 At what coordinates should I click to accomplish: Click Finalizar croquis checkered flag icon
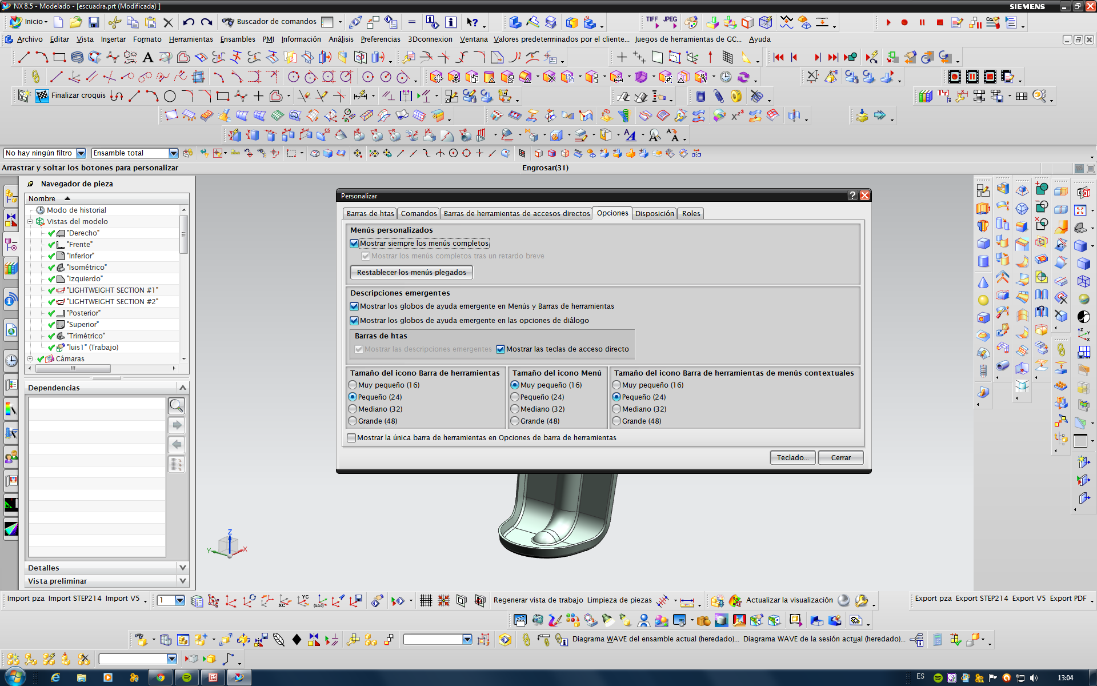tap(42, 95)
